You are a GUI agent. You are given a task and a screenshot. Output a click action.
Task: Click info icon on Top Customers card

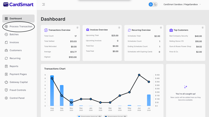(202, 27)
